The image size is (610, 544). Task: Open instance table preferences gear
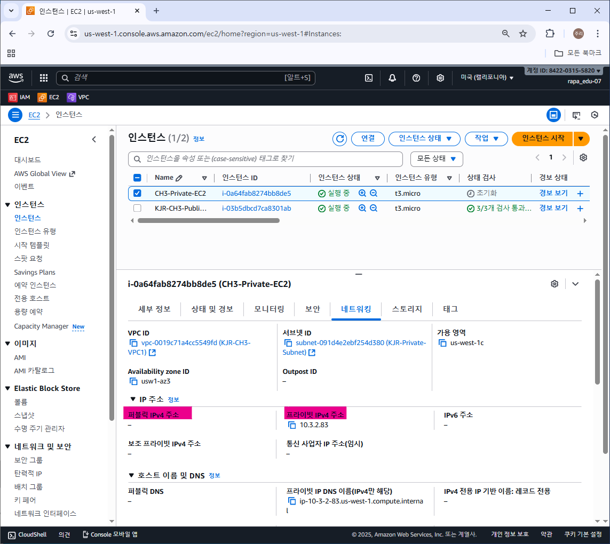pyautogui.click(x=583, y=157)
